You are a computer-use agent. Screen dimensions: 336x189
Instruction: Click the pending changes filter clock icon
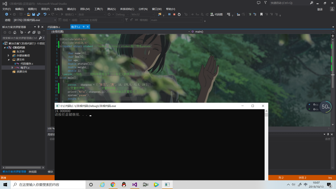(x=22, y=32)
